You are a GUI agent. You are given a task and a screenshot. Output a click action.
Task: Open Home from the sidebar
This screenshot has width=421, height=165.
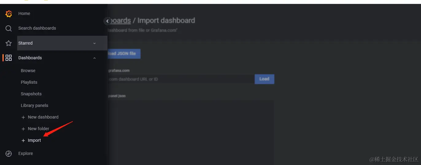coord(24,13)
